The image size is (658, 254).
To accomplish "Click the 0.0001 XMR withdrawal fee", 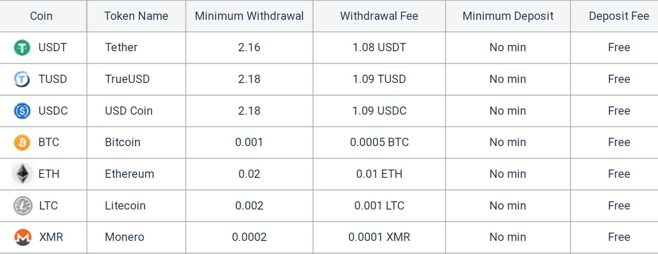I will 379,237.
